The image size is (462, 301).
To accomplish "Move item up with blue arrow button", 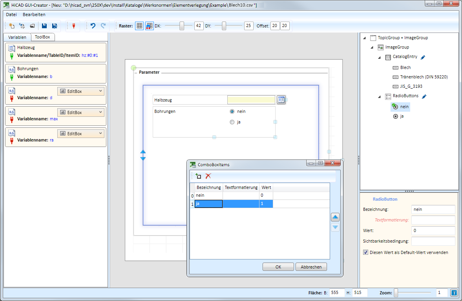I will [x=335, y=217].
